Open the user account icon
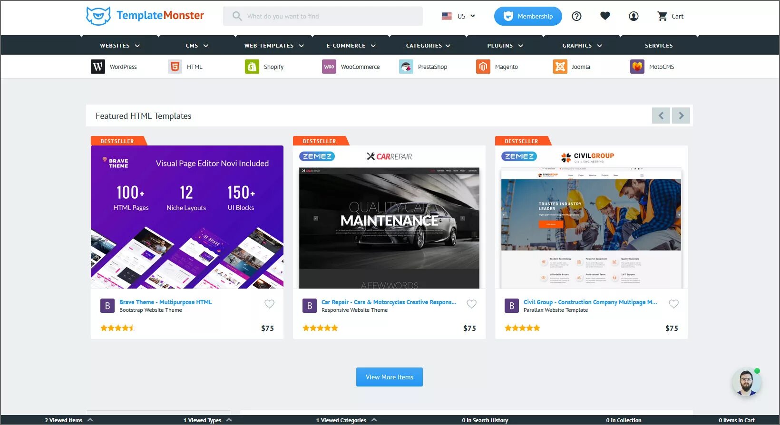This screenshot has height=425, width=780. pos(634,16)
